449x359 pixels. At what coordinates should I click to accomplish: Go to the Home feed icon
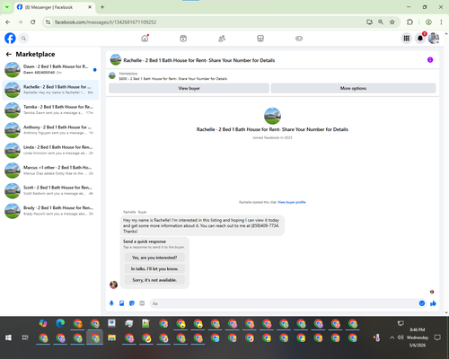coord(145,39)
